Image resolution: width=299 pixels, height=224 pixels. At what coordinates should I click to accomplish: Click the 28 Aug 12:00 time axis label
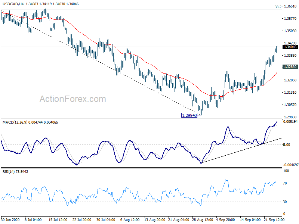[203, 220]
